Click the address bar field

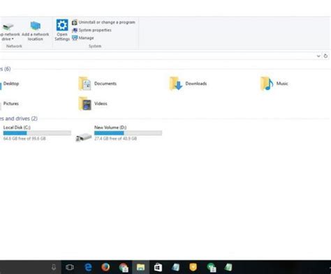(157, 56)
